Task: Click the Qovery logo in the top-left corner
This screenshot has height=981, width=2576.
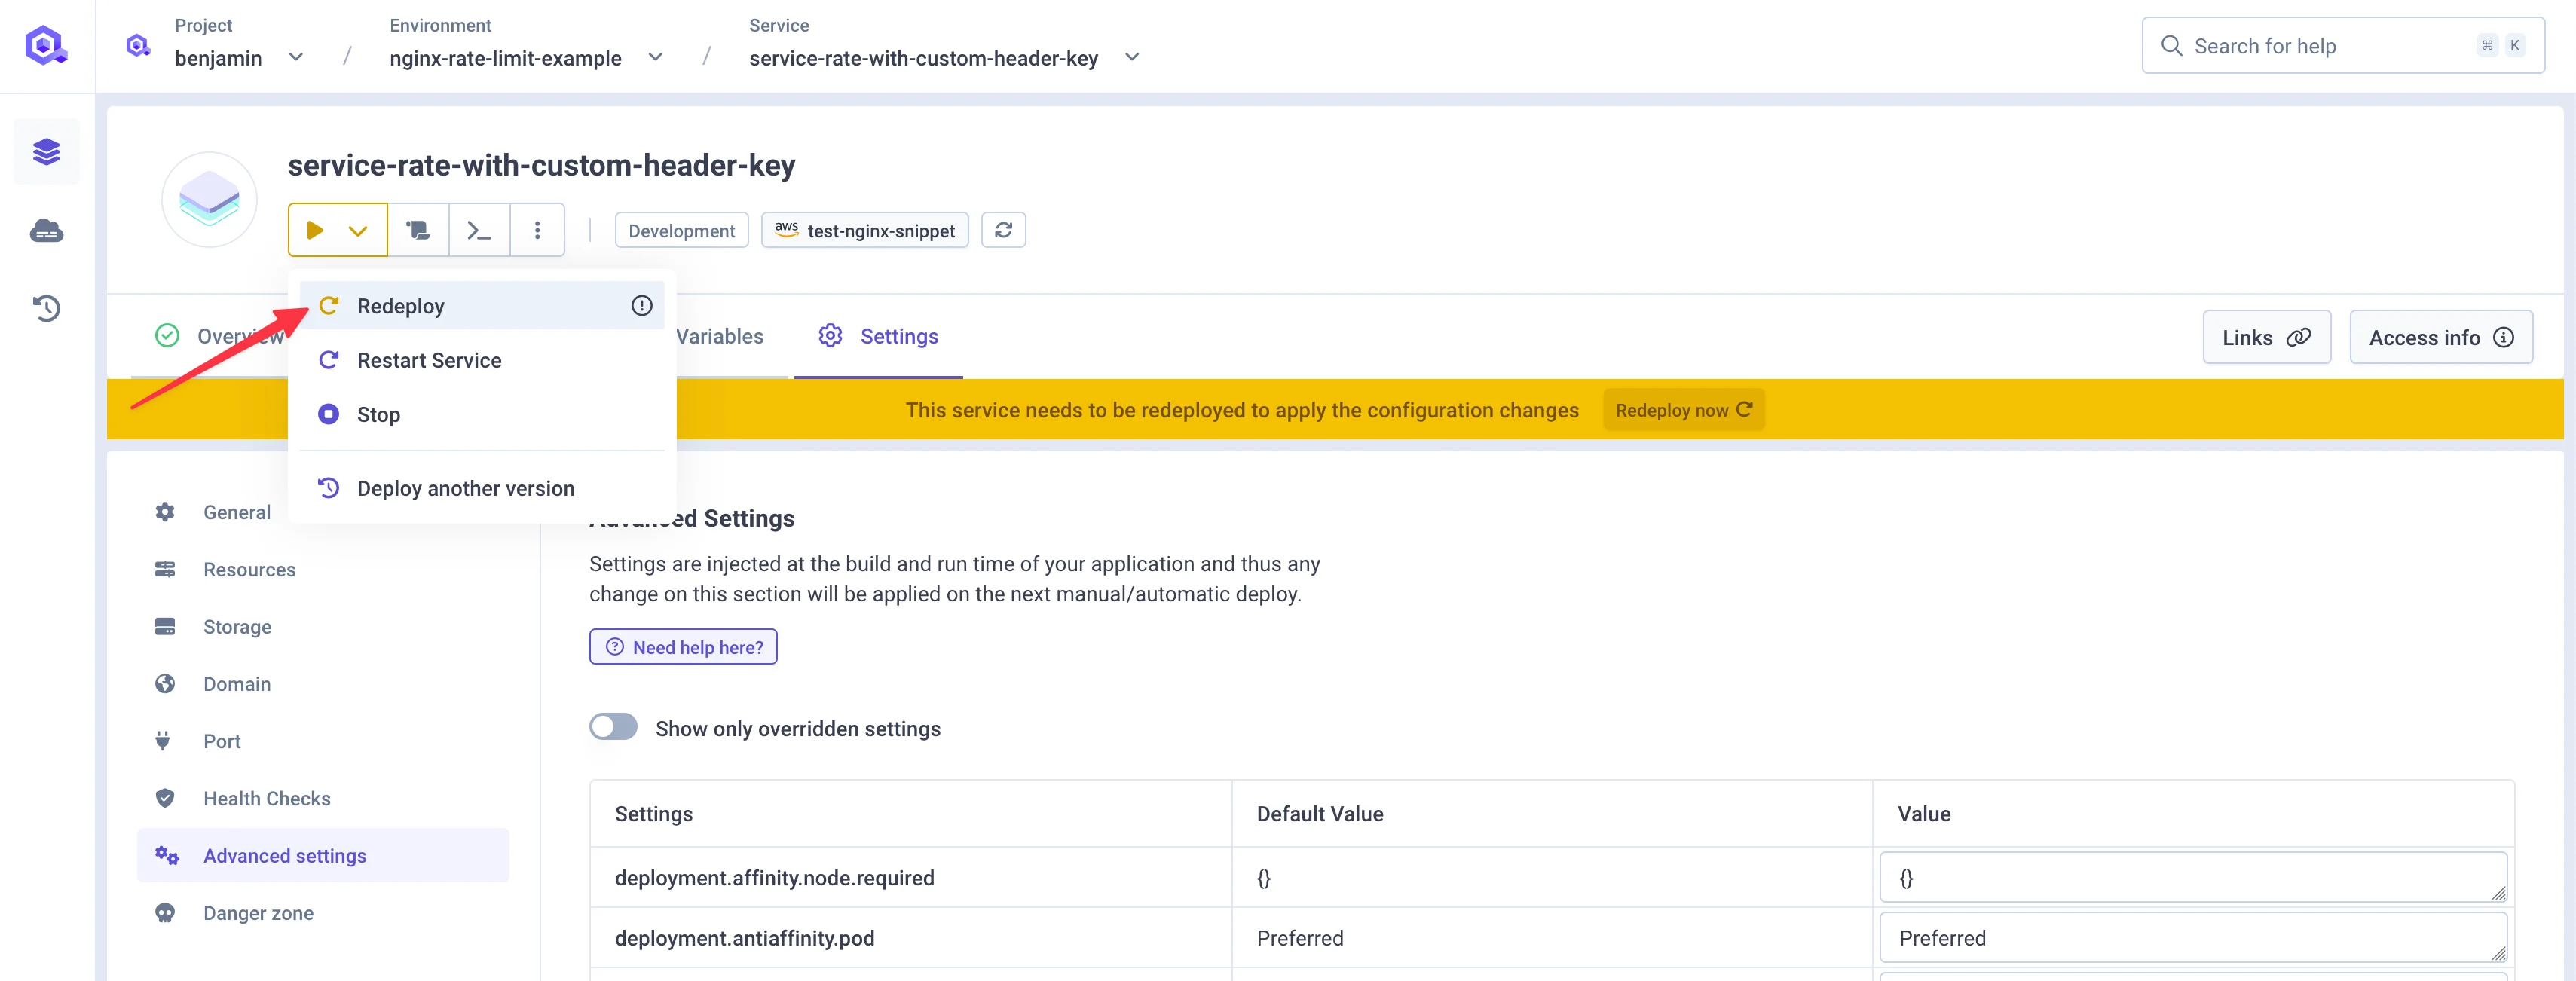Action: 46,46
